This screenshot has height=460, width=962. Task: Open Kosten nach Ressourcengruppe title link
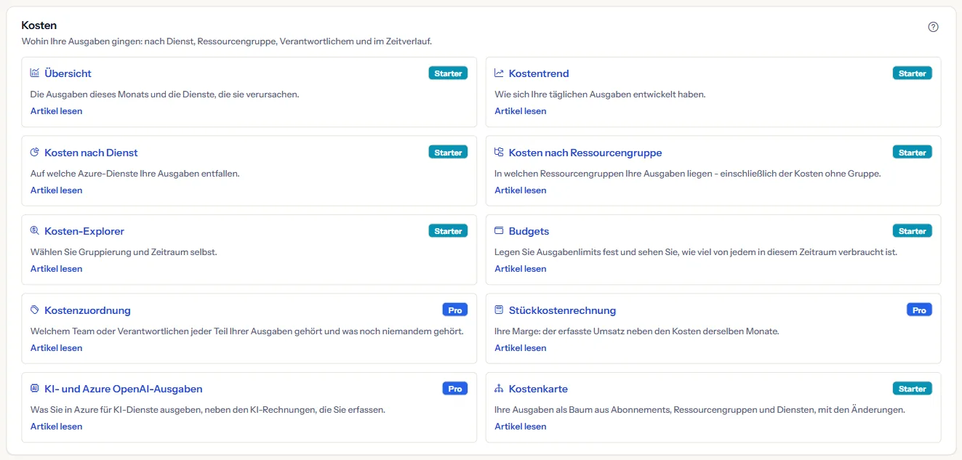point(585,153)
